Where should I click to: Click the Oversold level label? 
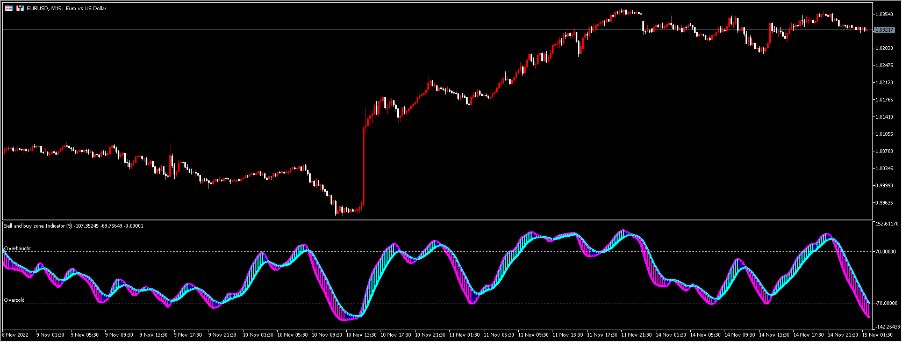pos(15,300)
